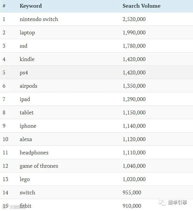Select the airpods keyword
Viewport: 193px width, 211px height.
point(28,86)
